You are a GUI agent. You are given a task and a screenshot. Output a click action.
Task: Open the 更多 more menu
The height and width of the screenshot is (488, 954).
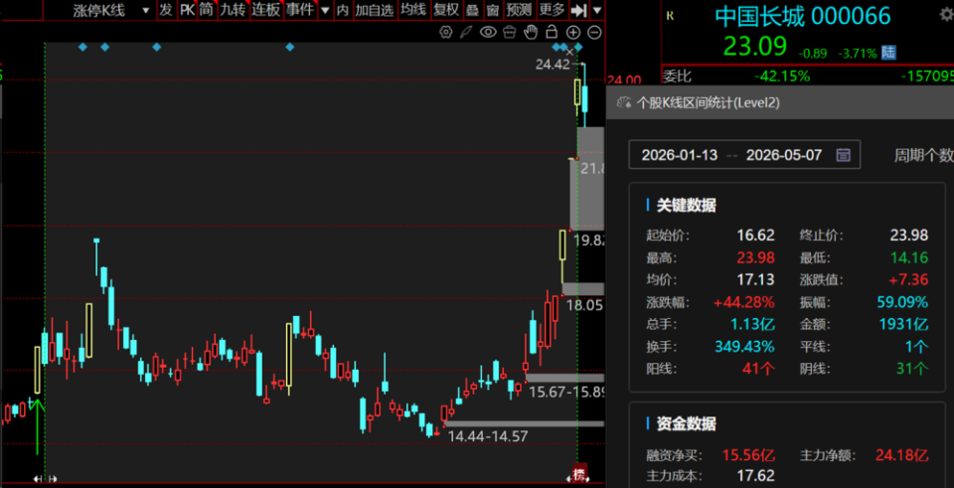552,10
